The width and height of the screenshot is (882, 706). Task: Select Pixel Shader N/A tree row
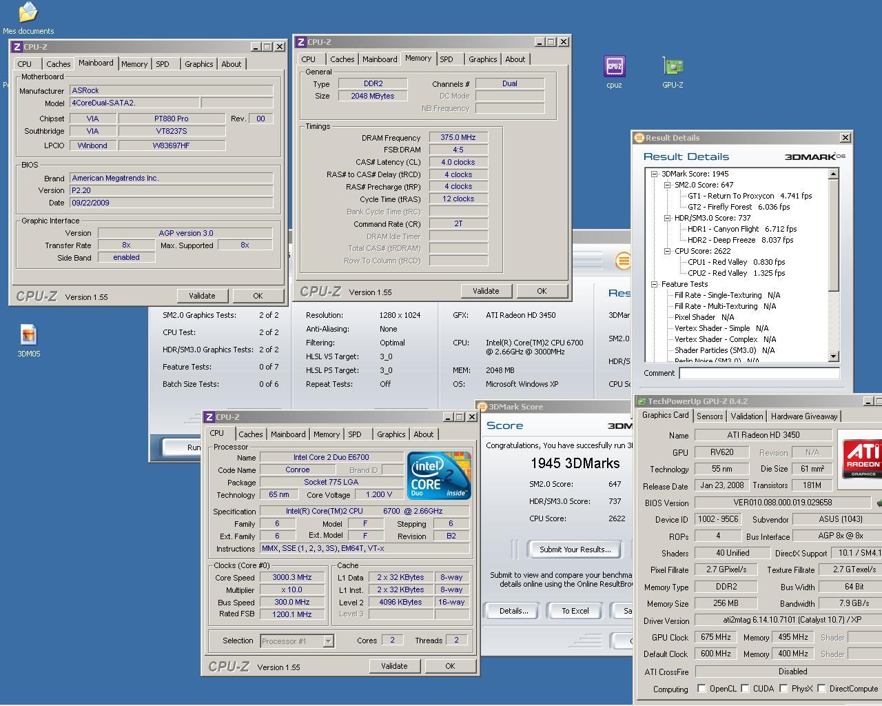(704, 317)
